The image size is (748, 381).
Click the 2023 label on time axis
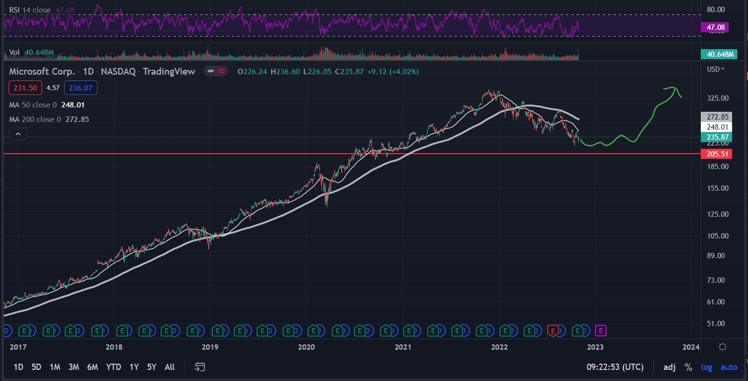pos(595,347)
